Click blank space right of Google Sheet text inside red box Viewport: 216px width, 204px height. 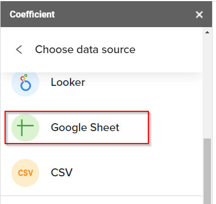134,128
